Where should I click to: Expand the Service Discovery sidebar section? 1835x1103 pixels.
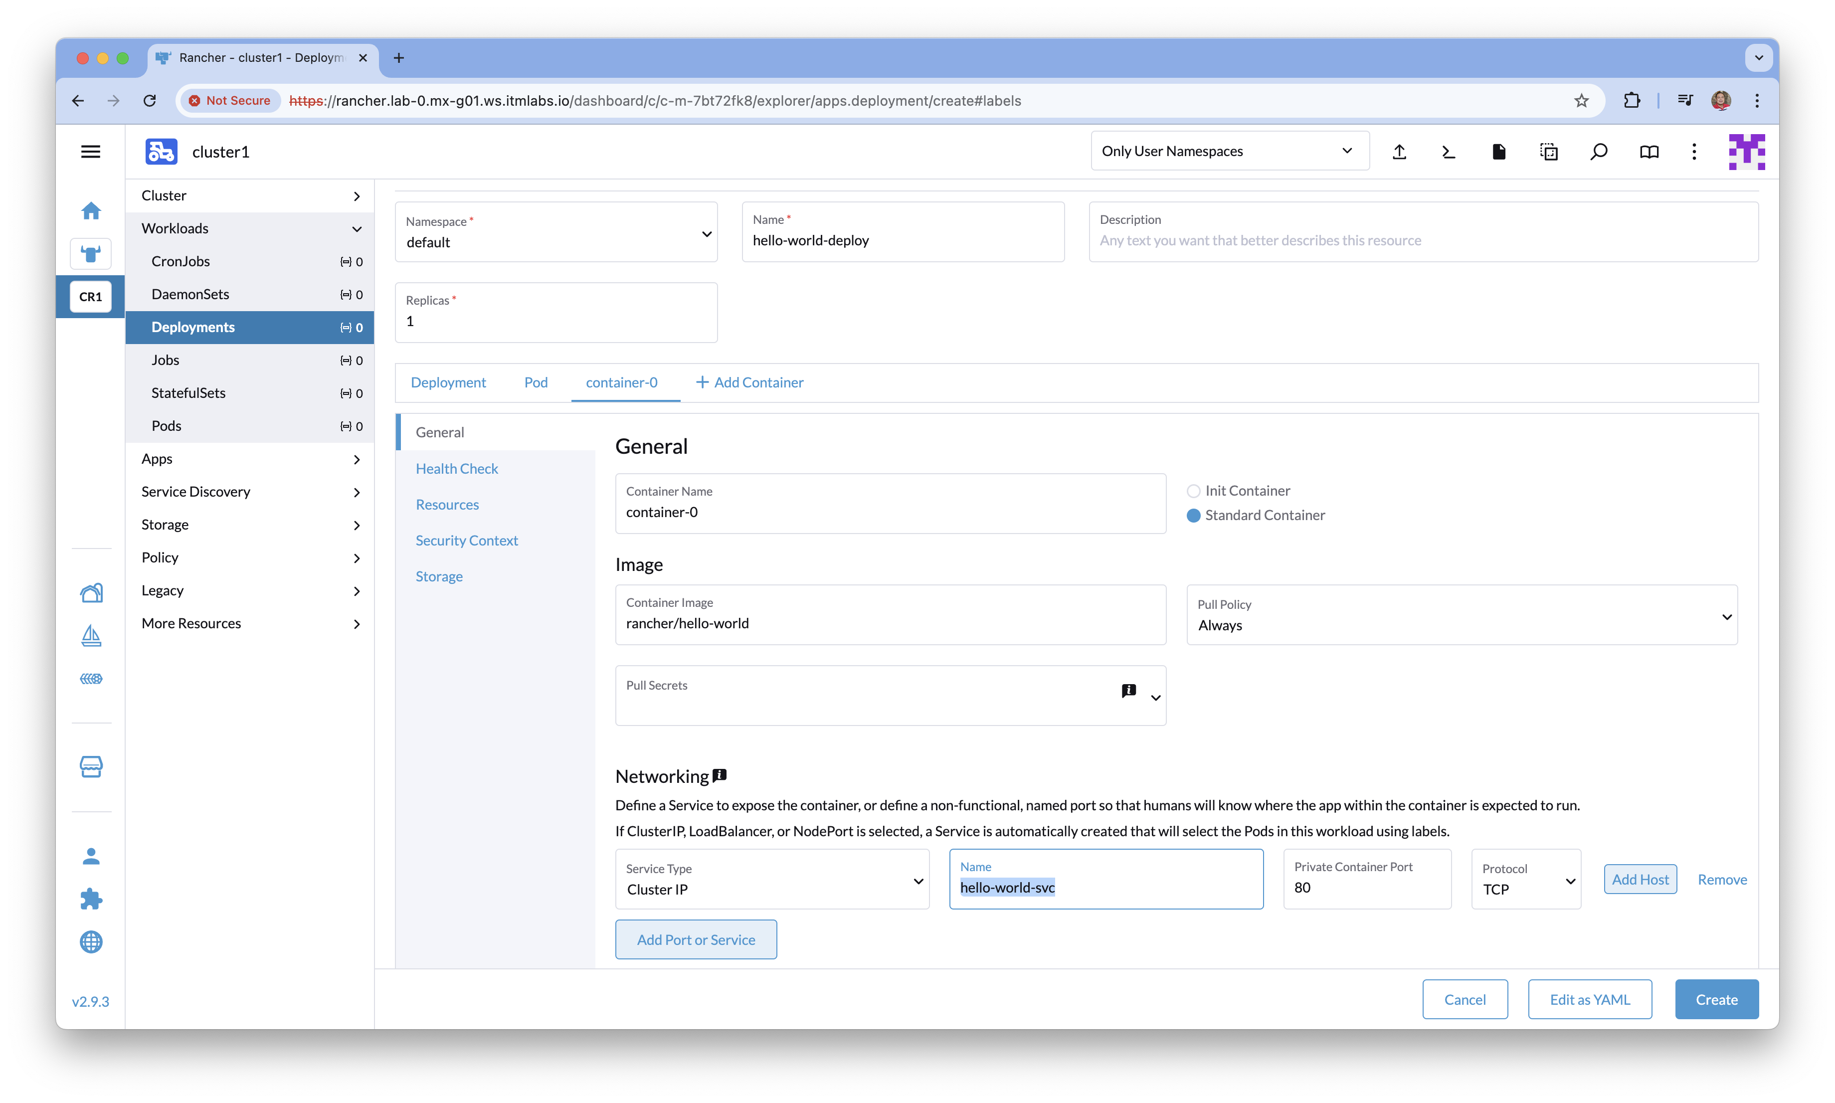coord(250,492)
